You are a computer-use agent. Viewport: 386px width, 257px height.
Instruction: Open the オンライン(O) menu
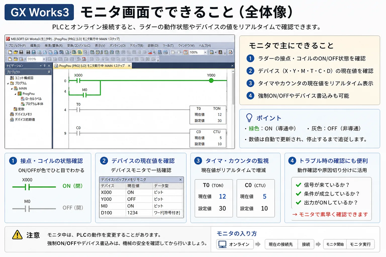[x=117, y=46]
